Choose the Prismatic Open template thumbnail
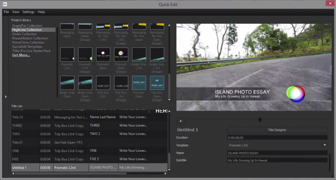This screenshot has height=180, width=336. point(103,54)
